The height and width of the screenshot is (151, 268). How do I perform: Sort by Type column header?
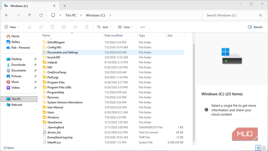151,35
